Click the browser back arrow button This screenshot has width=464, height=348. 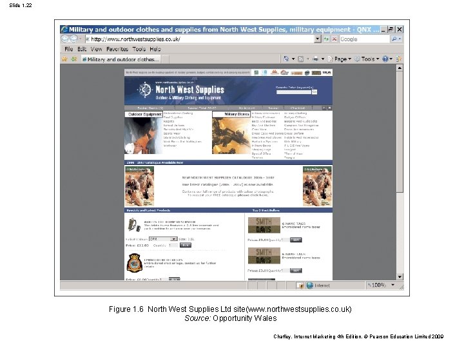coord(65,39)
